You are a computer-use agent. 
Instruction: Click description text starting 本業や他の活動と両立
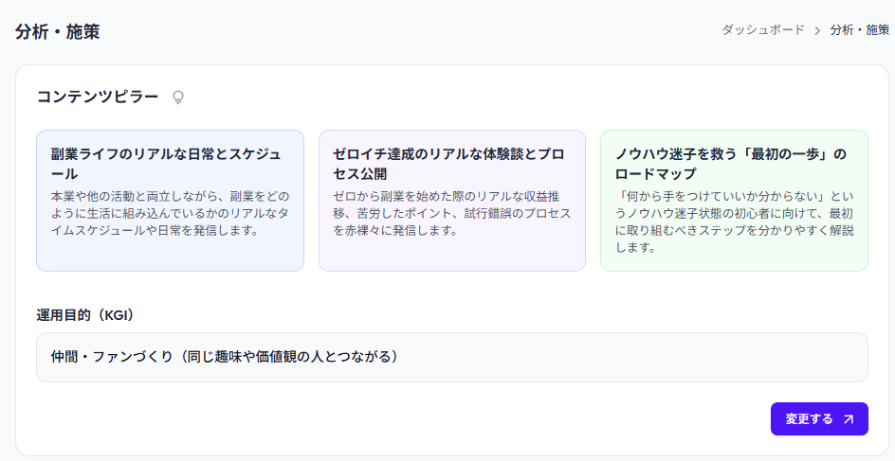[x=170, y=214]
